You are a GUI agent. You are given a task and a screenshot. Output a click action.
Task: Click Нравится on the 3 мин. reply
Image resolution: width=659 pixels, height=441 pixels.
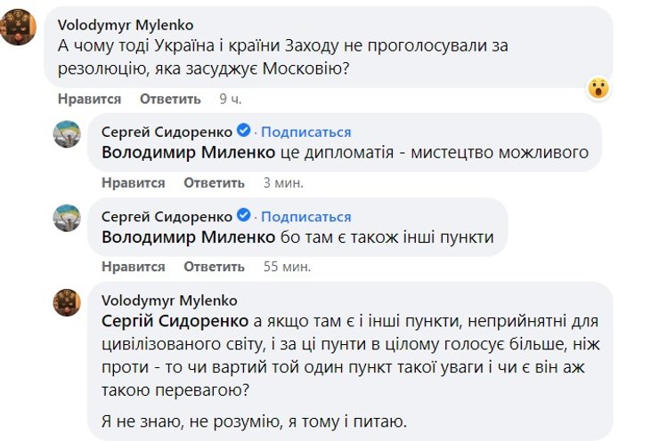click(x=133, y=182)
